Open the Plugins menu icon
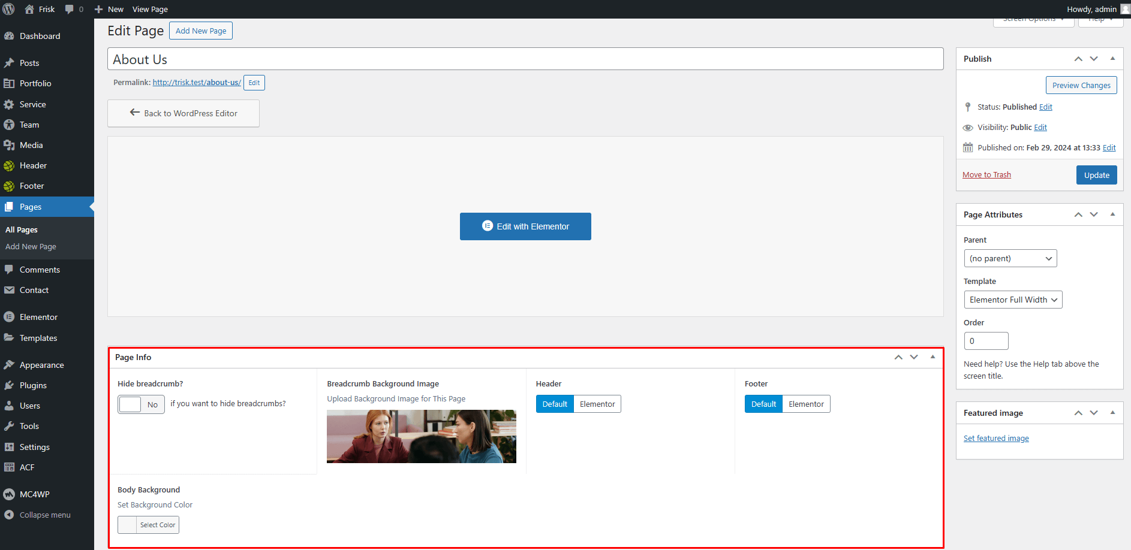Screen dimensions: 1131x550 (x=9, y=385)
